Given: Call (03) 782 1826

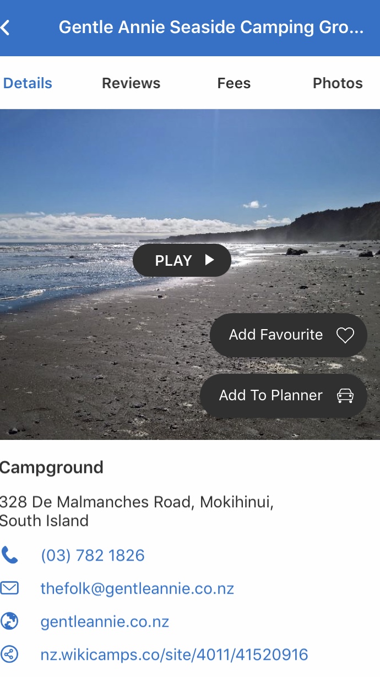Looking at the screenshot, I should pos(93,555).
